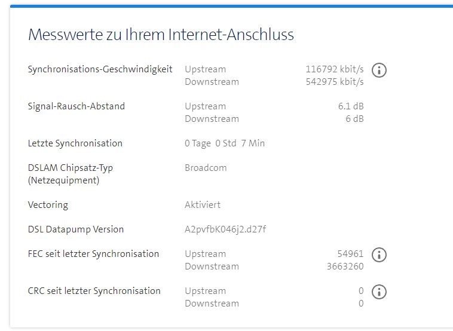This screenshot has width=453, height=331.
Task: Click the FEC upstream count 54961
Action: click(350, 254)
